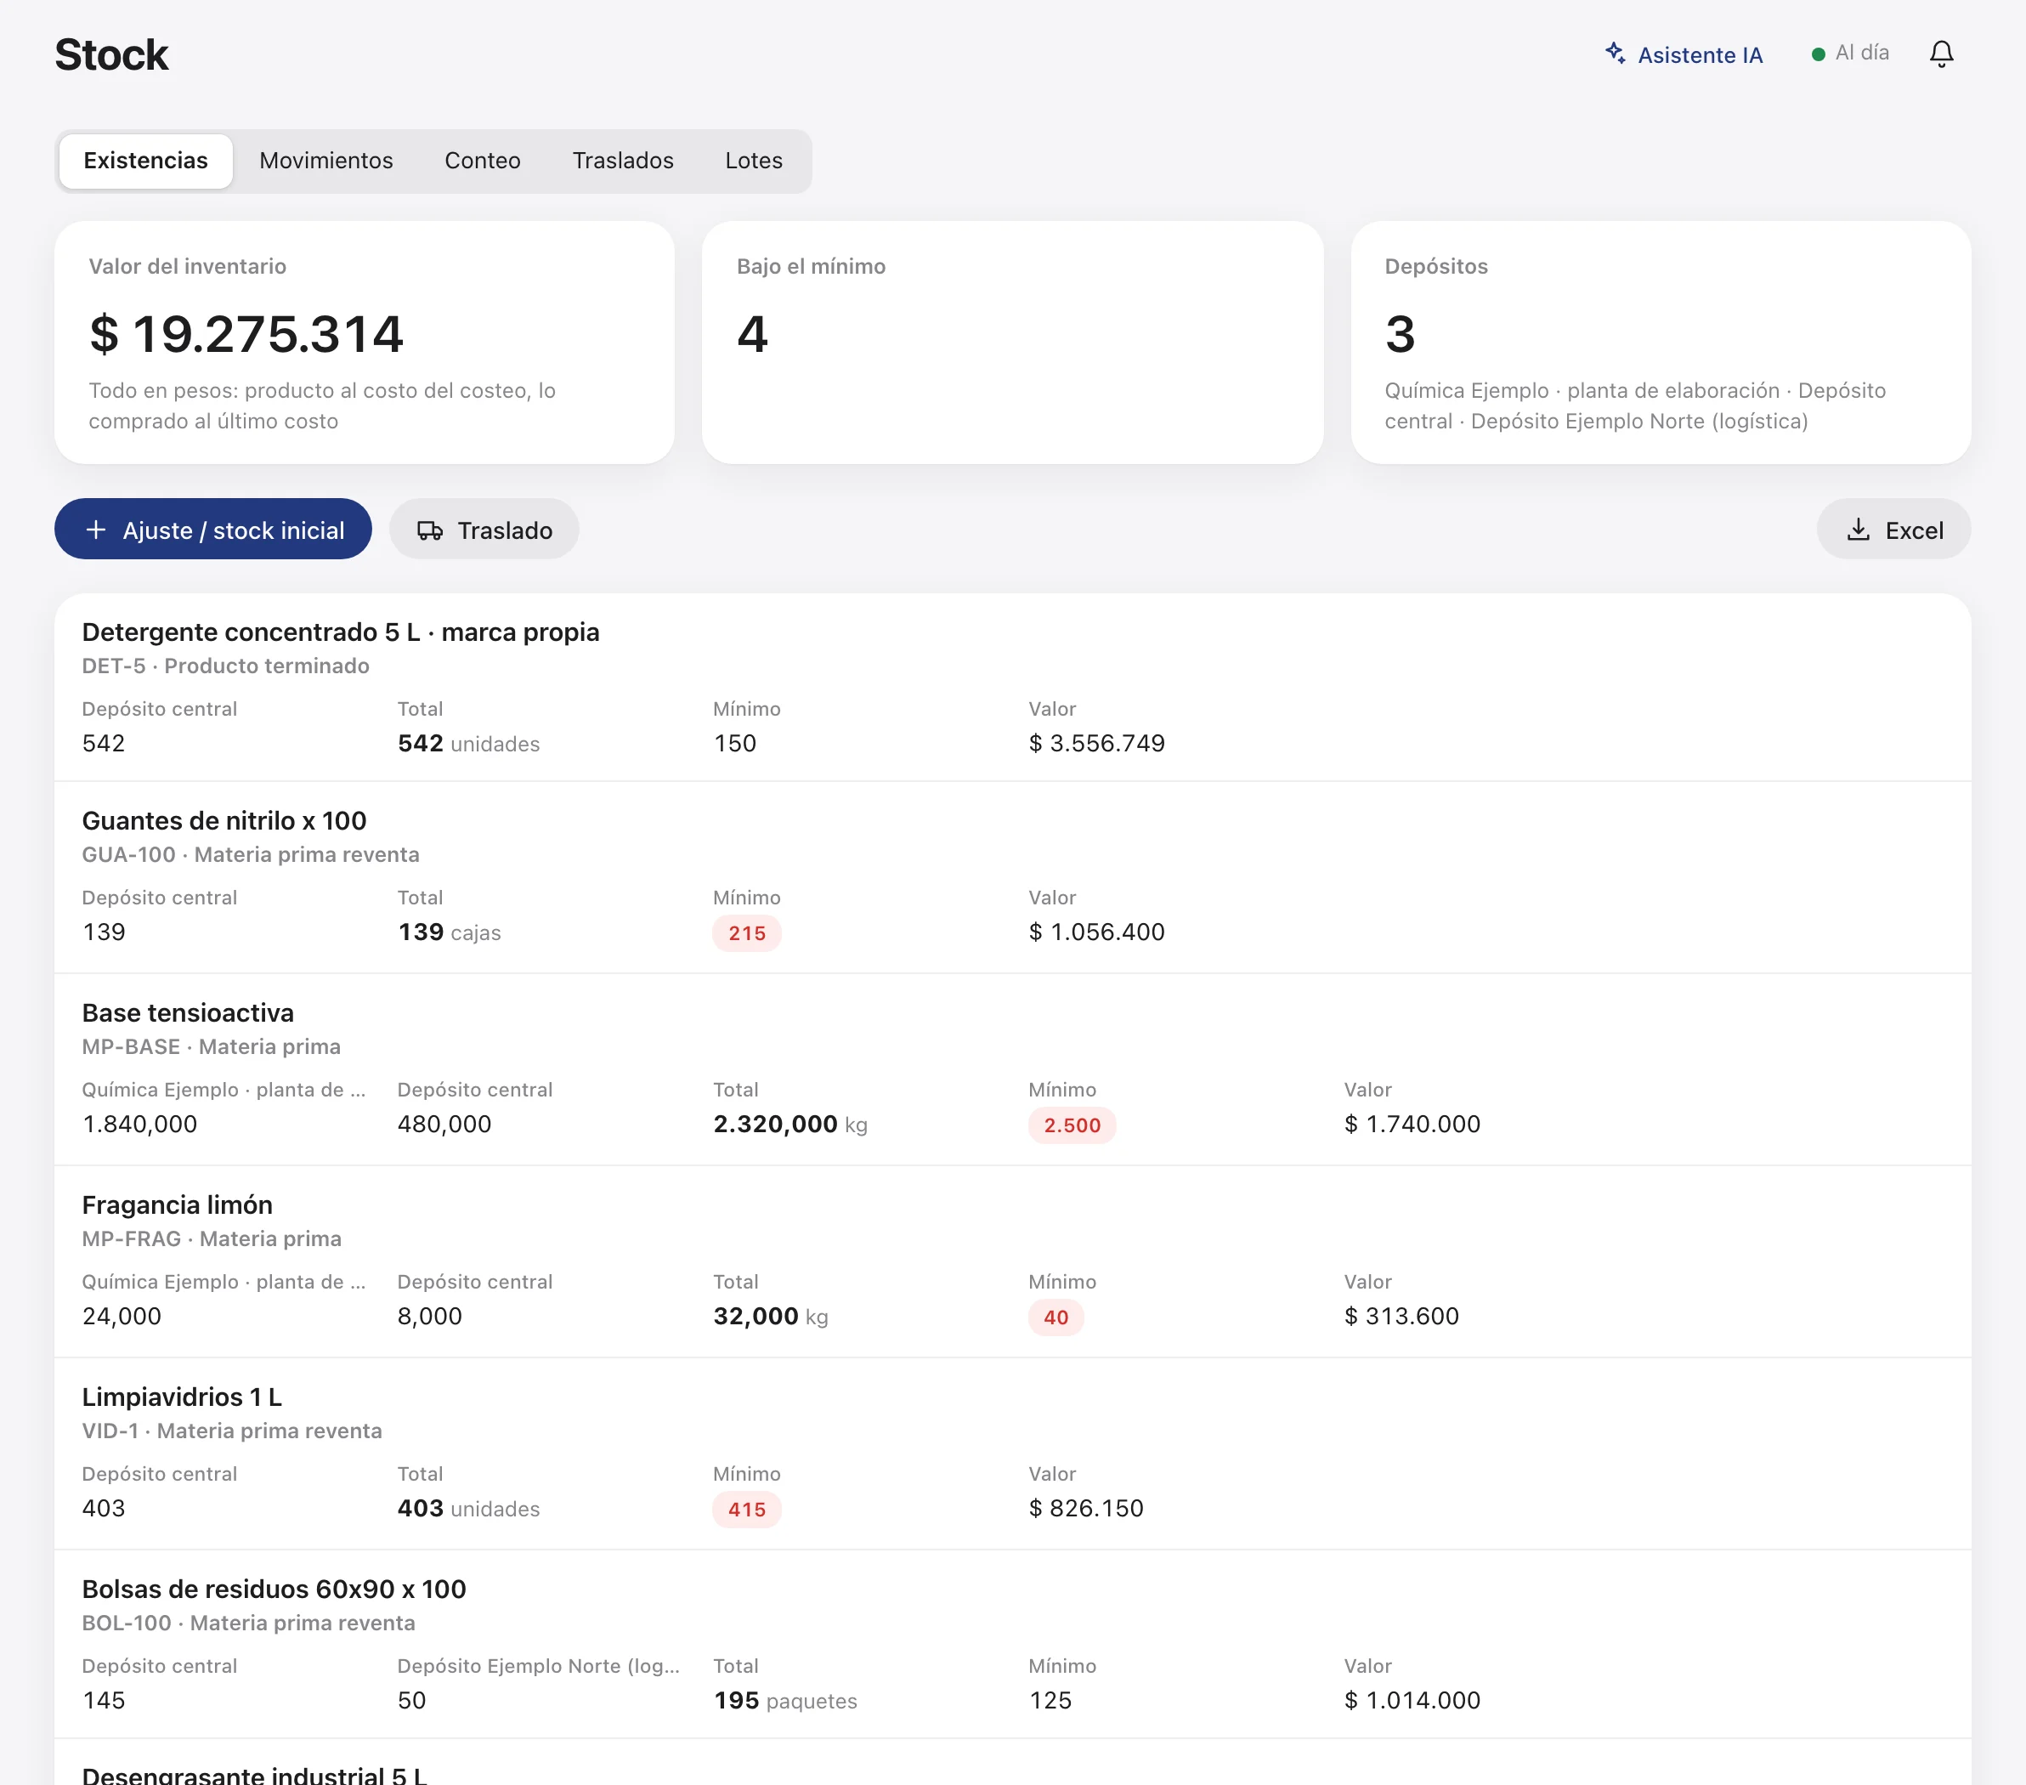Click the value $ 1.014.000

(1412, 1702)
